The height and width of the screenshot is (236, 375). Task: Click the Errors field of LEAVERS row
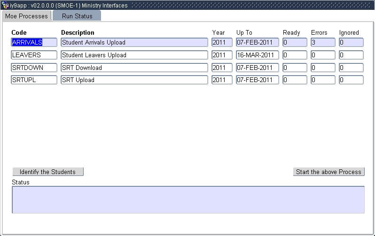tap(323, 55)
